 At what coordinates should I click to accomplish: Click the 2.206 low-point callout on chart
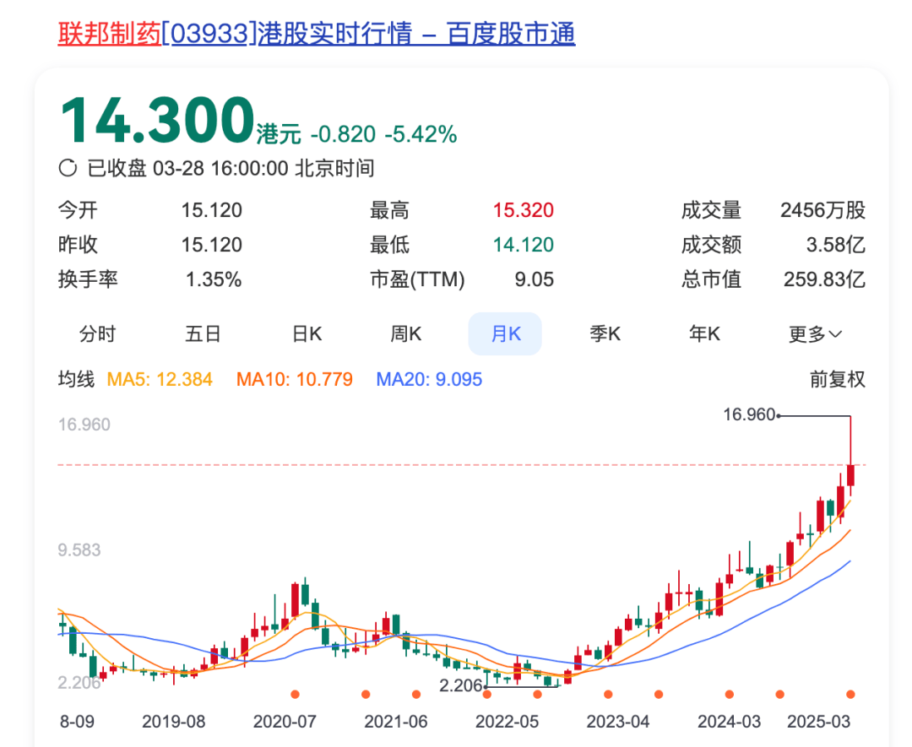pos(461,685)
